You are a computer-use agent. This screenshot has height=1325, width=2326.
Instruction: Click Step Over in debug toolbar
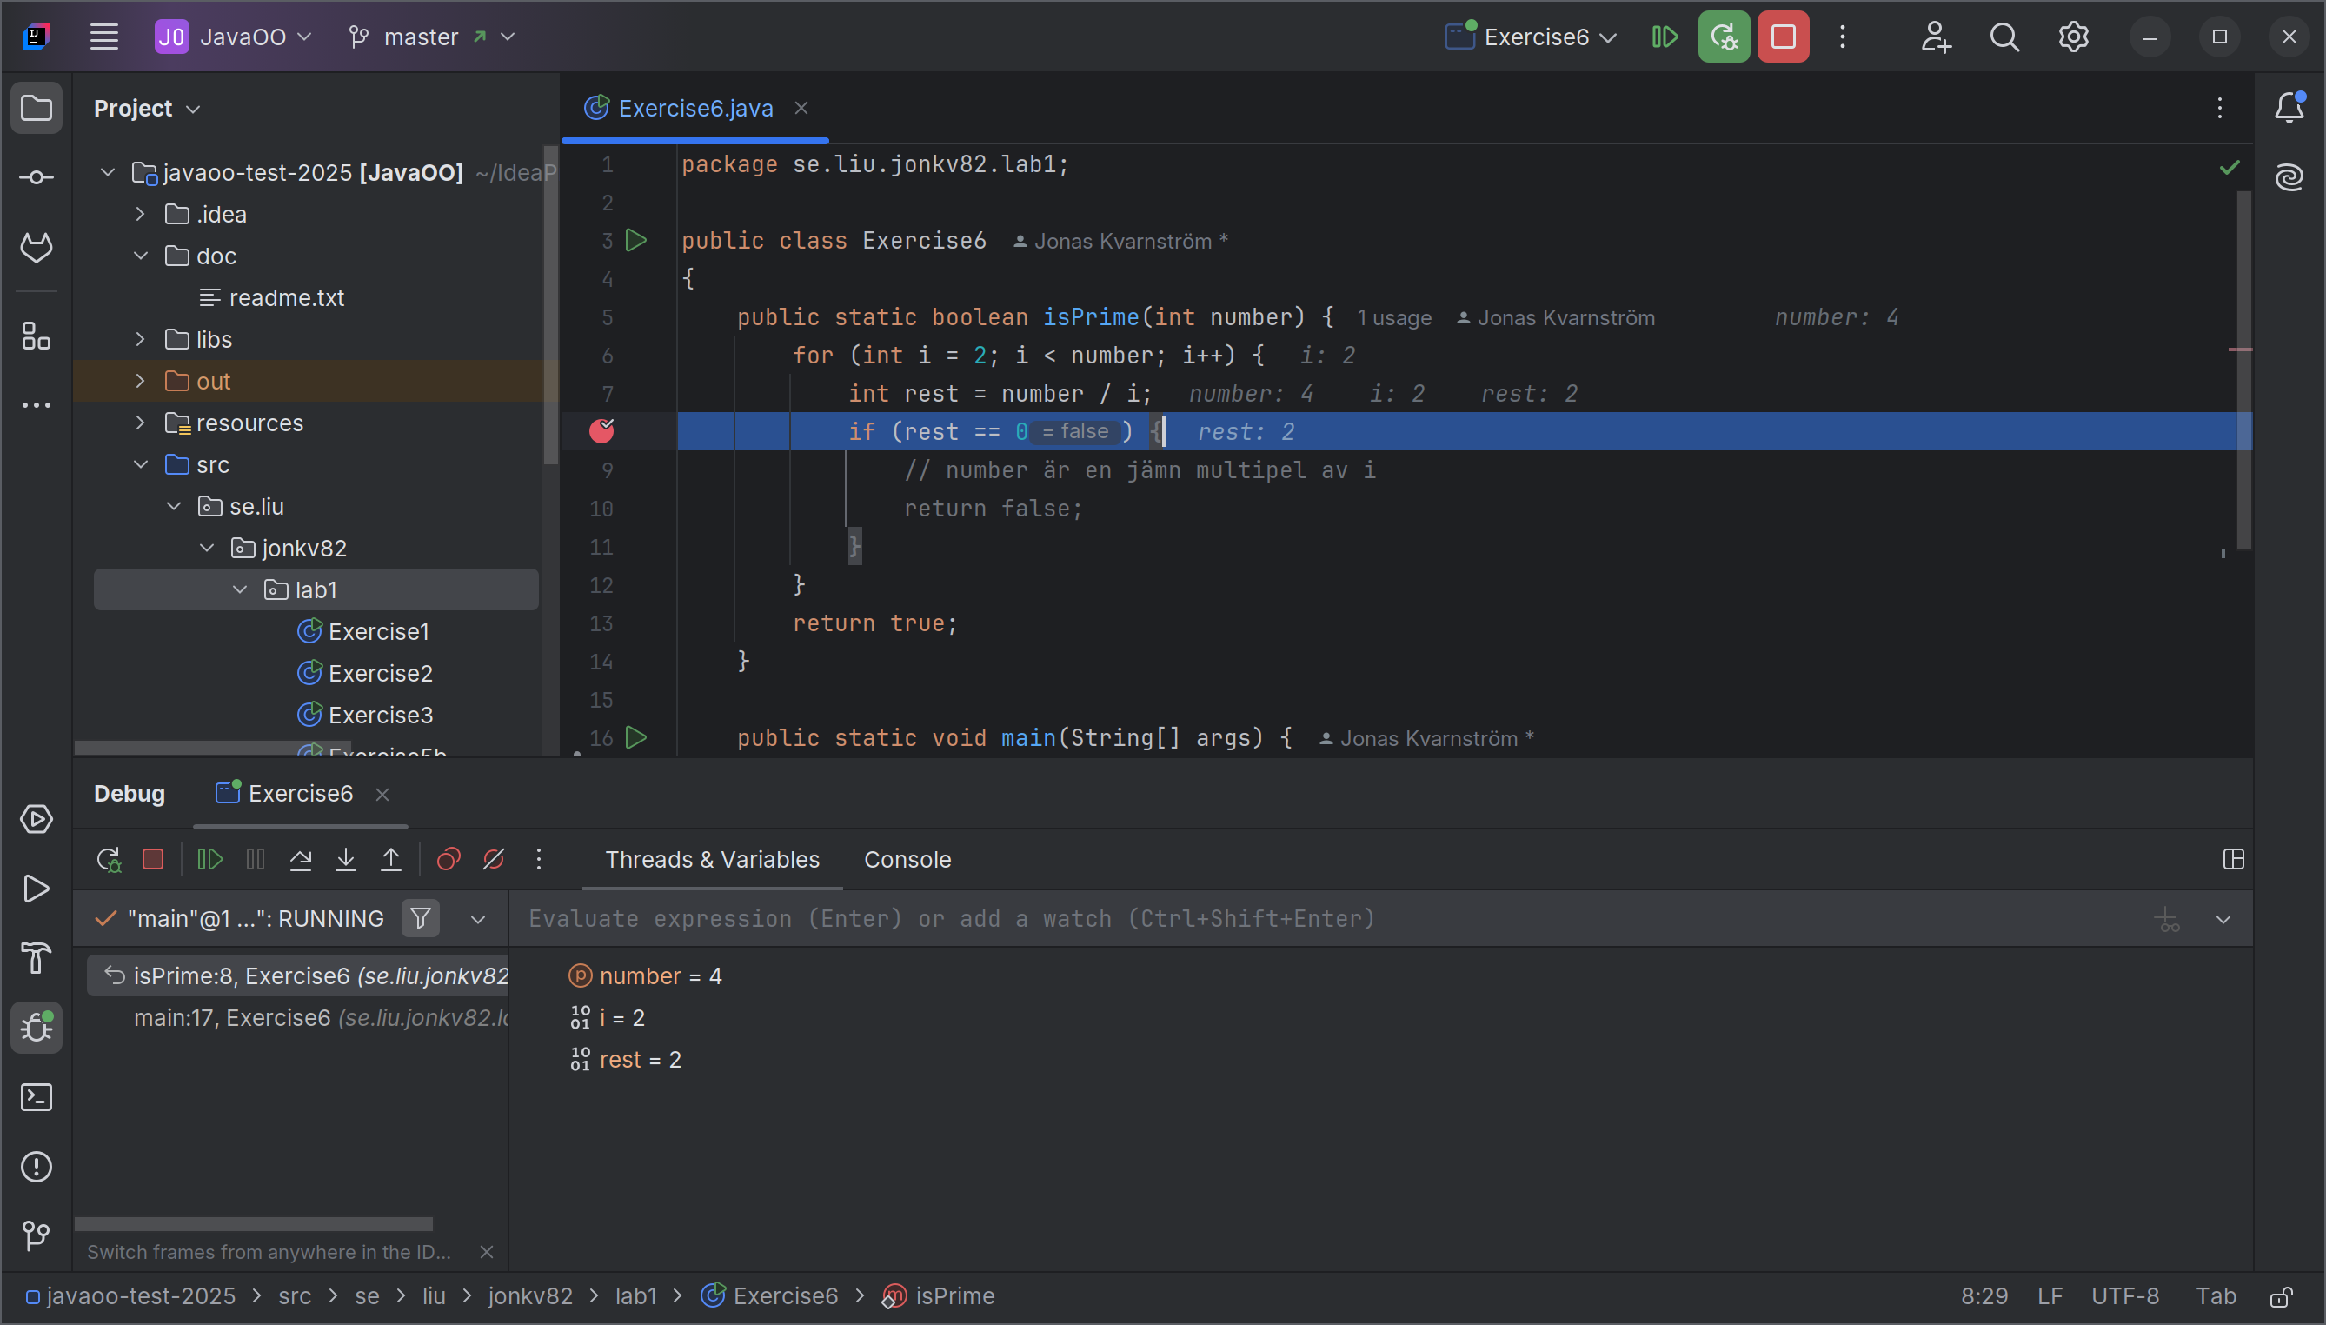coord(300,859)
